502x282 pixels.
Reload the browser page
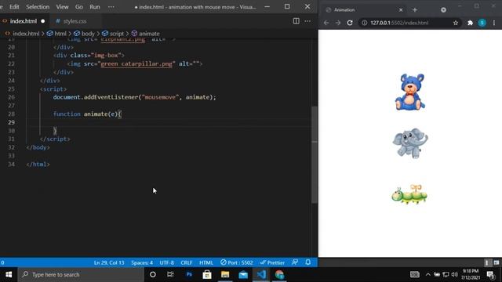click(x=350, y=23)
